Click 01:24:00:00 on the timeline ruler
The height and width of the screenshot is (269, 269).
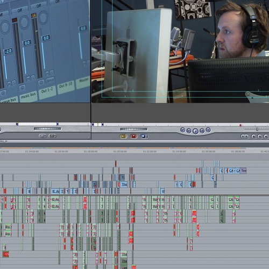[32, 152]
